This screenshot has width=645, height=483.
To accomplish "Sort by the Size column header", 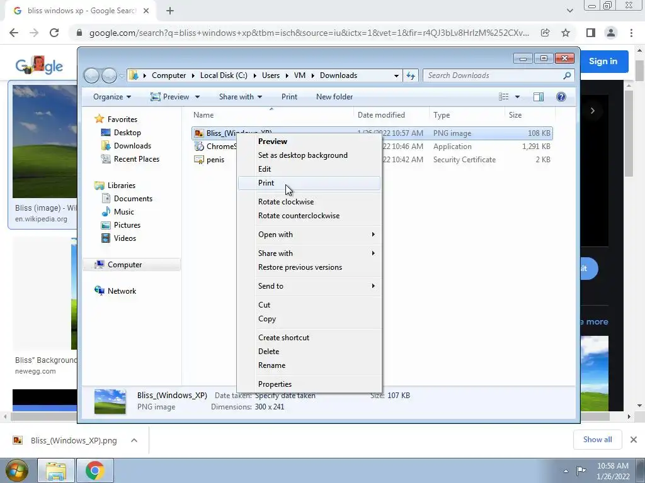I will point(530,115).
